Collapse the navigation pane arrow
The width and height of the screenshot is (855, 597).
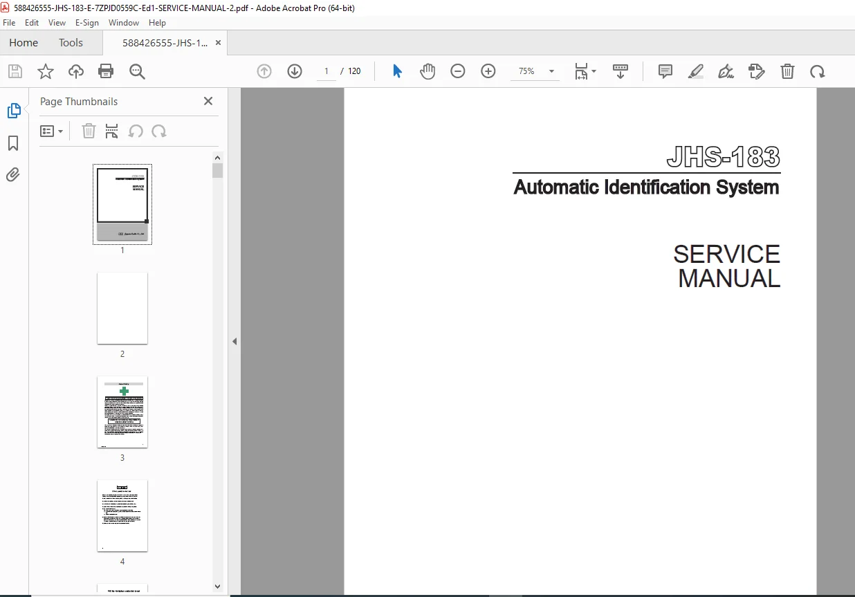(235, 341)
